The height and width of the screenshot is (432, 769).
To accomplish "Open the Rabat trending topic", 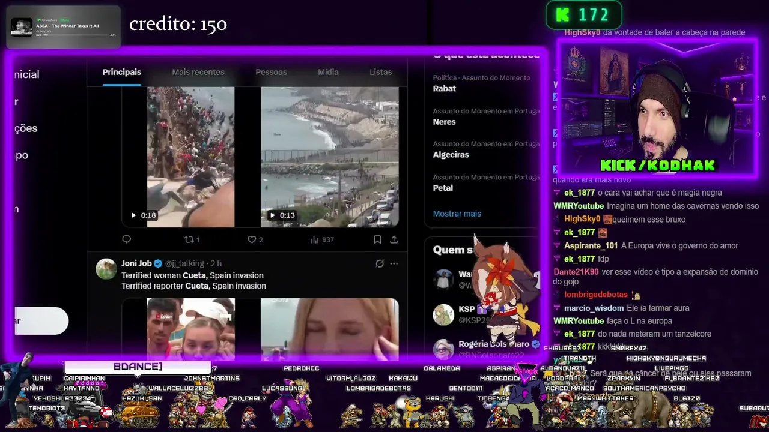I will 445,88.
